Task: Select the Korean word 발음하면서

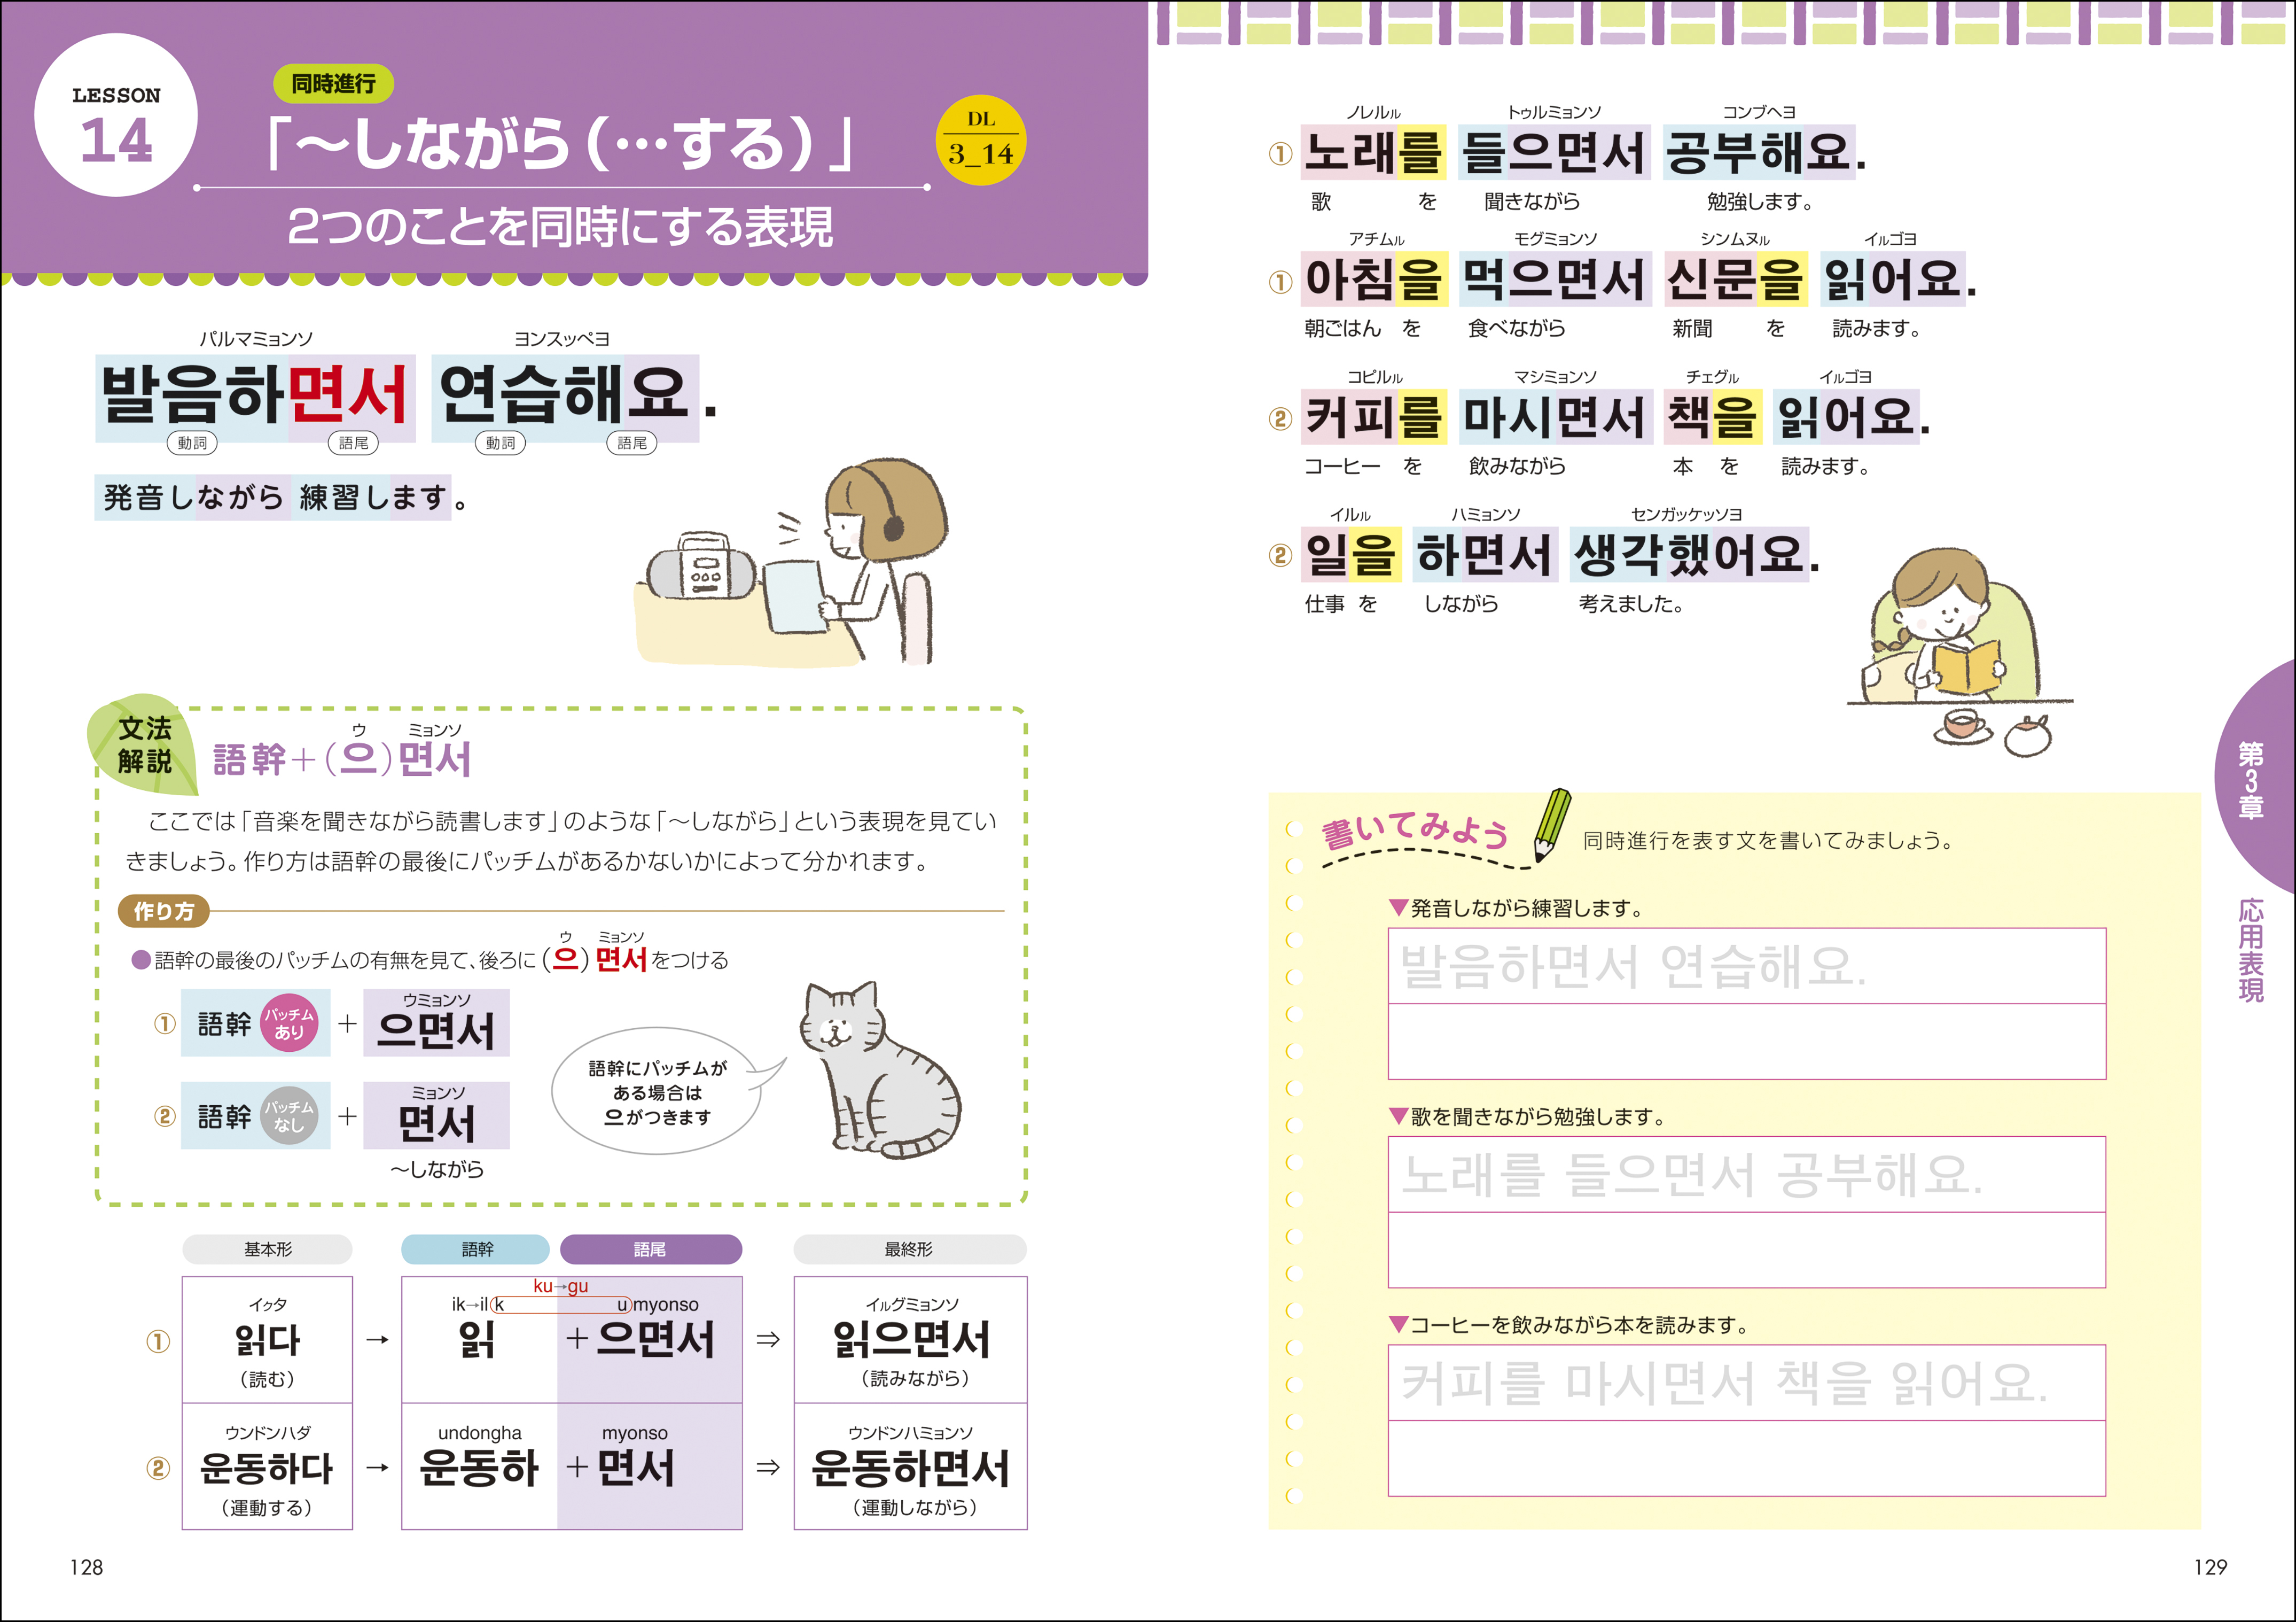Action: (255, 397)
